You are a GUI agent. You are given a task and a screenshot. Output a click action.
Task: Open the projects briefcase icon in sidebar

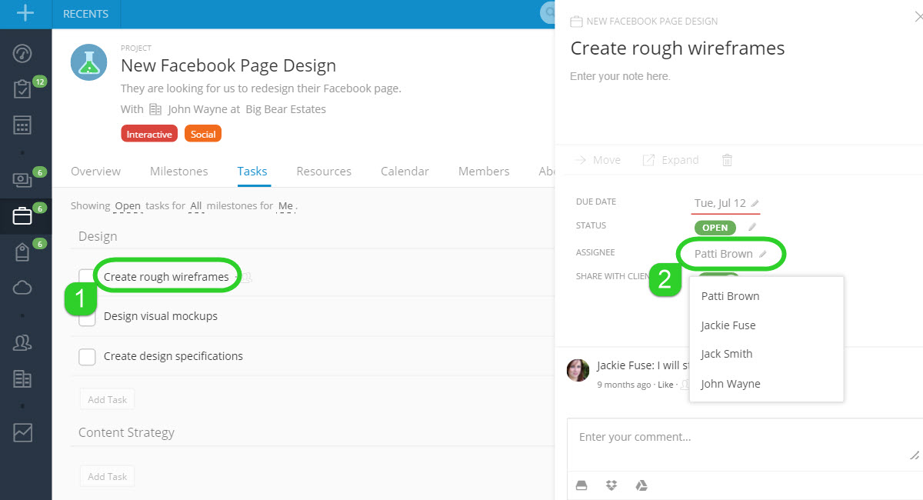click(22, 217)
